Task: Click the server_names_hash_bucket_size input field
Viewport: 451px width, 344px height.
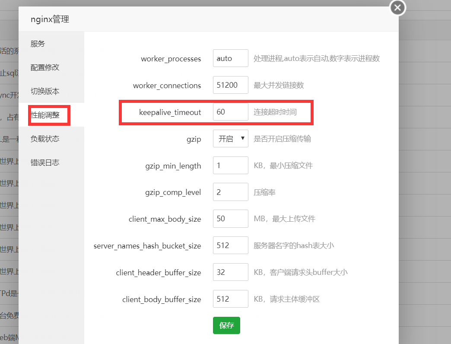Action: (x=230, y=245)
